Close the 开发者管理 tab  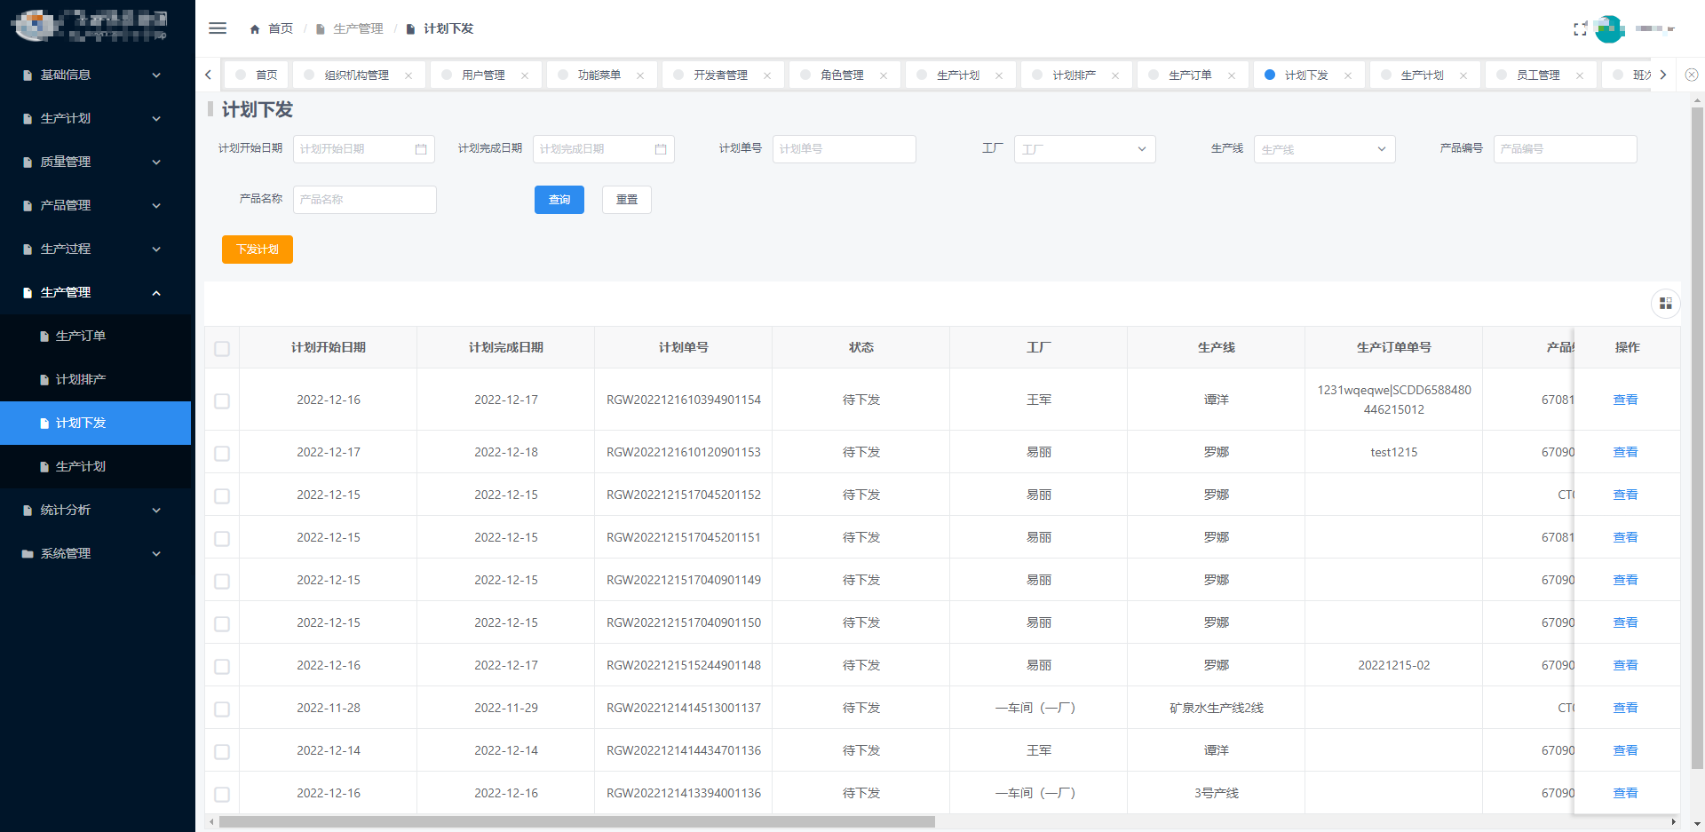point(767,75)
